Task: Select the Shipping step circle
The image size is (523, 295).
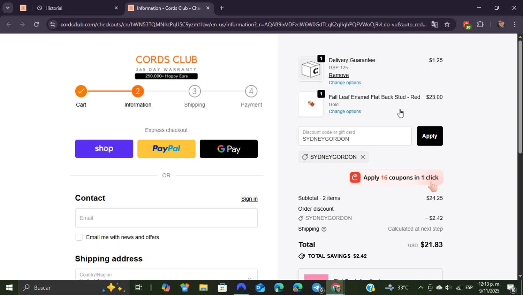Action: pyautogui.click(x=195, y=91)
